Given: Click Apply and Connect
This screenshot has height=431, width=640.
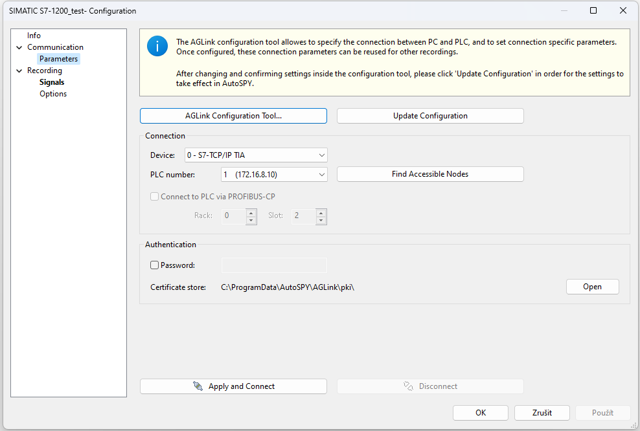Looking at the screenshot, I should [233, 386].
